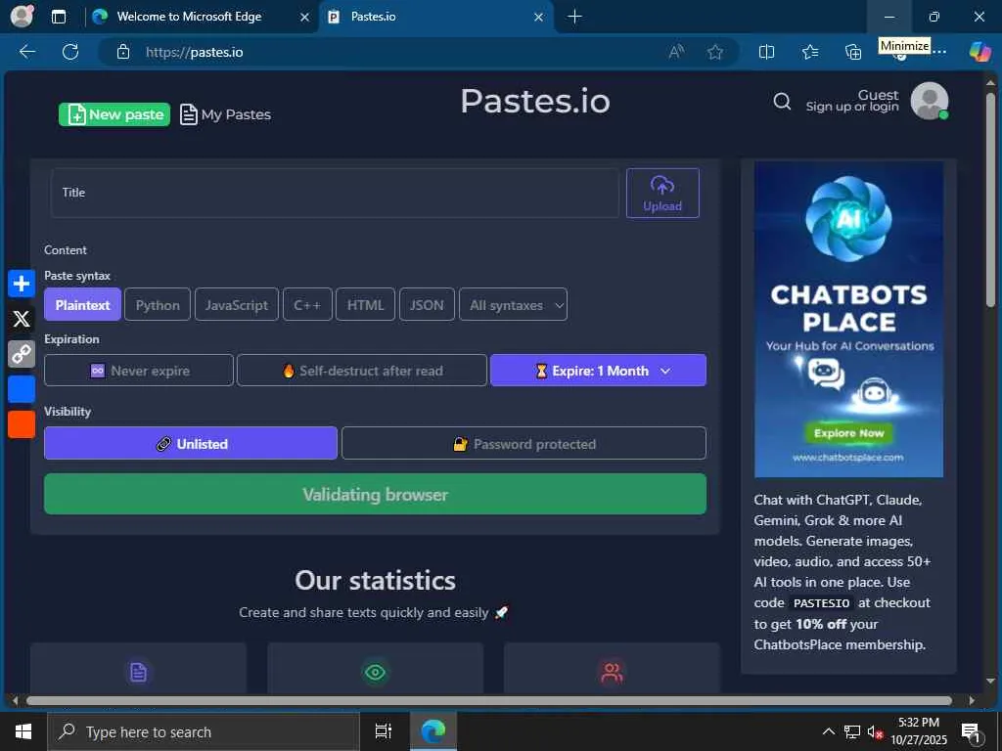Screen dimensions: 1002x751
Task: Open My Pastes page
Action: [226, 114]
